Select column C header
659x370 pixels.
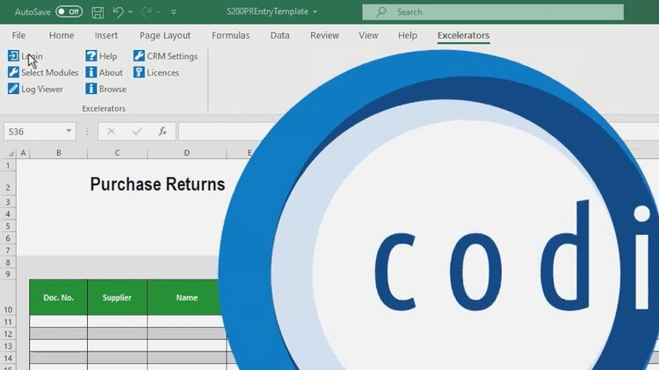117,153
